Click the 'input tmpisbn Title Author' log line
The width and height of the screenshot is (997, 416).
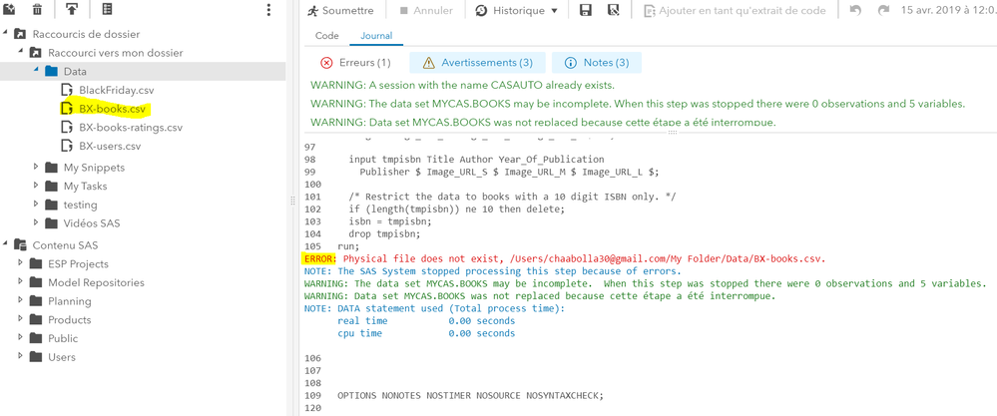coord(476,160)
